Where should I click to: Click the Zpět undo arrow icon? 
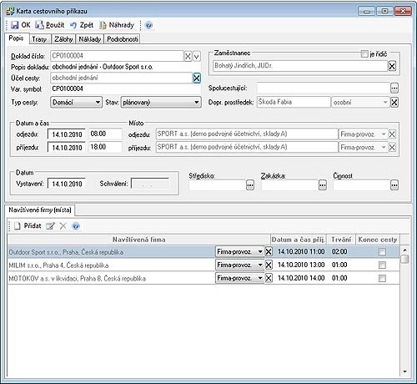(73, 25)
